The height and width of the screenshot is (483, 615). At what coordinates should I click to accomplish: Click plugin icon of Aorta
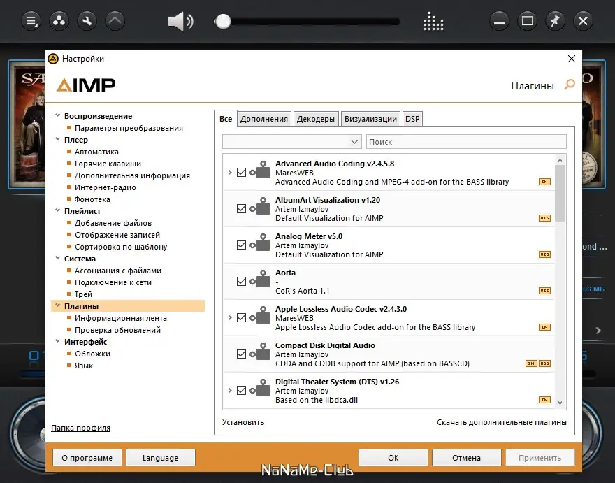pos(261,279)
